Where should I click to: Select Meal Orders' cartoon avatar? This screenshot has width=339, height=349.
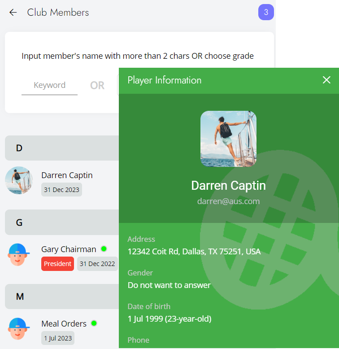click(x=19, y=328)
